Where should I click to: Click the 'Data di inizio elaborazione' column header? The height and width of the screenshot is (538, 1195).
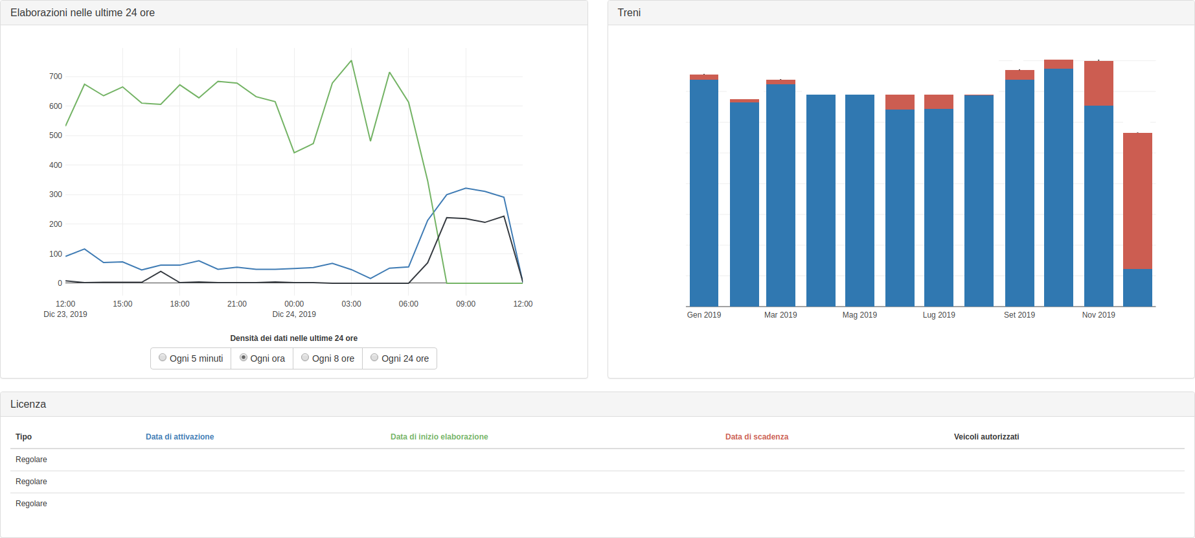pyautogui.click(x=439, y=437)
